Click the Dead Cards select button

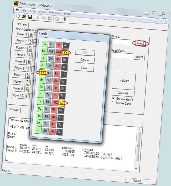(x=139, y=57)
